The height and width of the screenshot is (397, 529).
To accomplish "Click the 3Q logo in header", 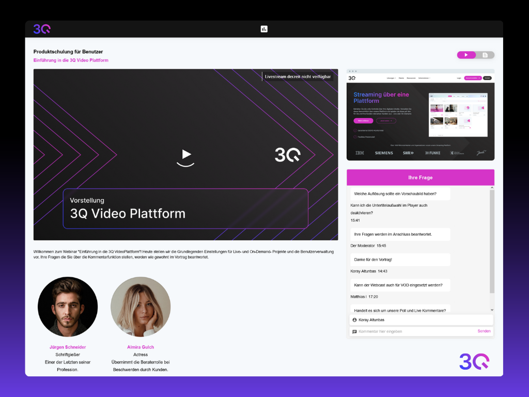I will pos(42,29).
